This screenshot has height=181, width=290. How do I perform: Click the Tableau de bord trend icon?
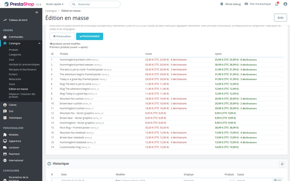5,20
